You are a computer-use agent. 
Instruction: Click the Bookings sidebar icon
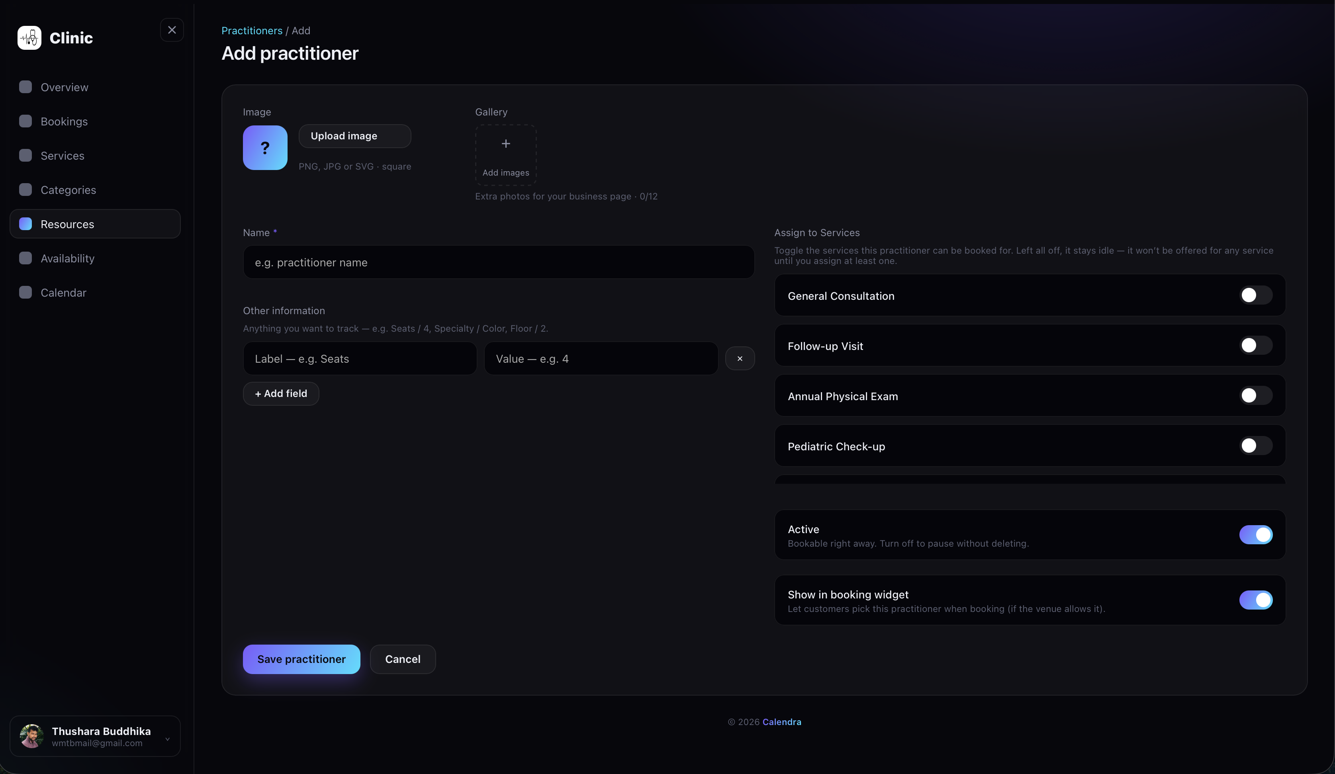pos(25,121)
